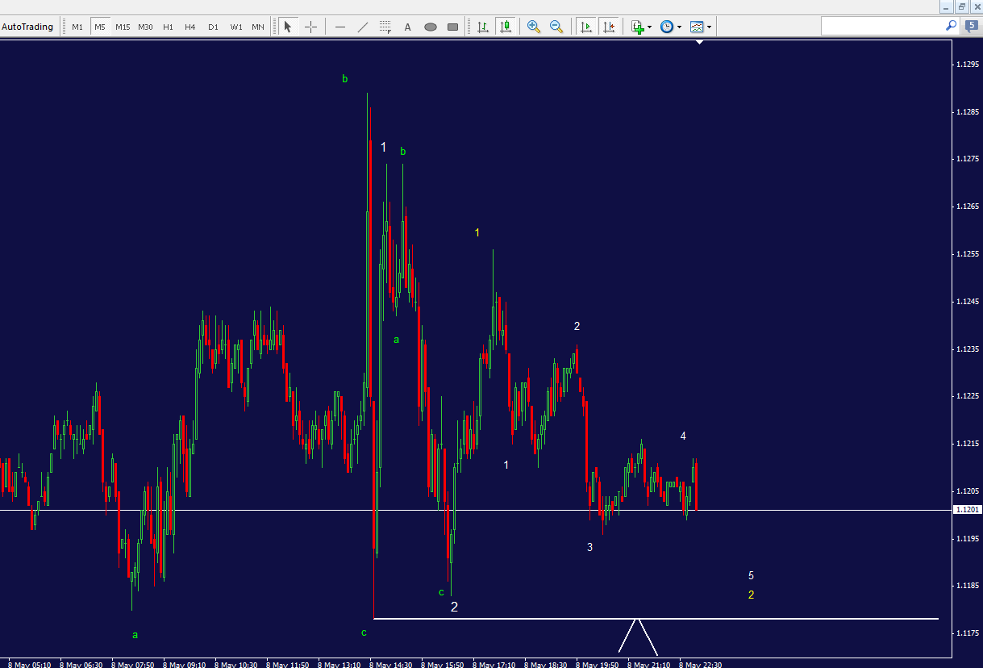The image size is (983, 668).
Task: Enable the AutoTrading button
Action: (x=27, y=26)
